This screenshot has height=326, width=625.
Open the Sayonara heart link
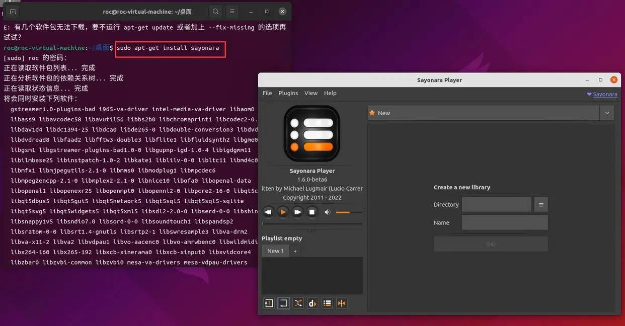602,94
